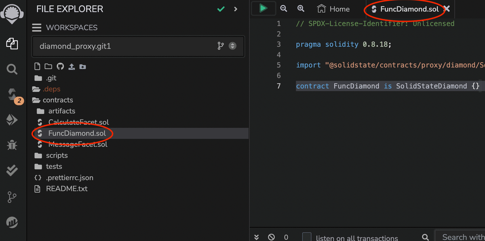
Task: Click the Remix logo icon
Action: coord(12,14)
